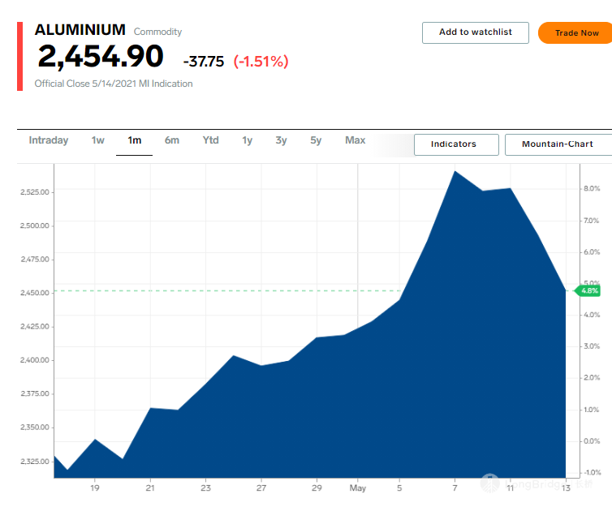612x507 pixels.
Task: Click the green 4.8% price marker
Action: coord(588,290)
